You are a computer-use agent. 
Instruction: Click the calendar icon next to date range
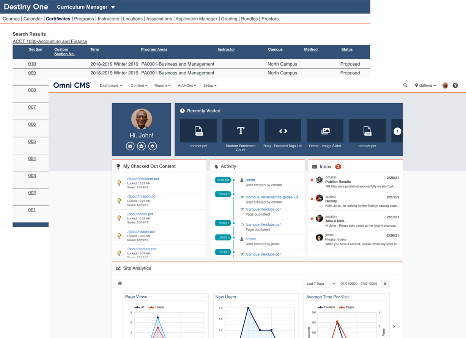[385, 284]
